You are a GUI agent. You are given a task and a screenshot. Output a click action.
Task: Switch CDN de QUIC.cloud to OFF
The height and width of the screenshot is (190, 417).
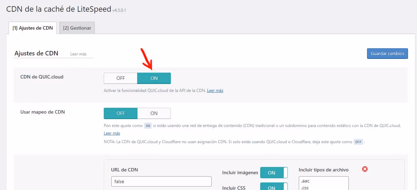click(121, 78)
